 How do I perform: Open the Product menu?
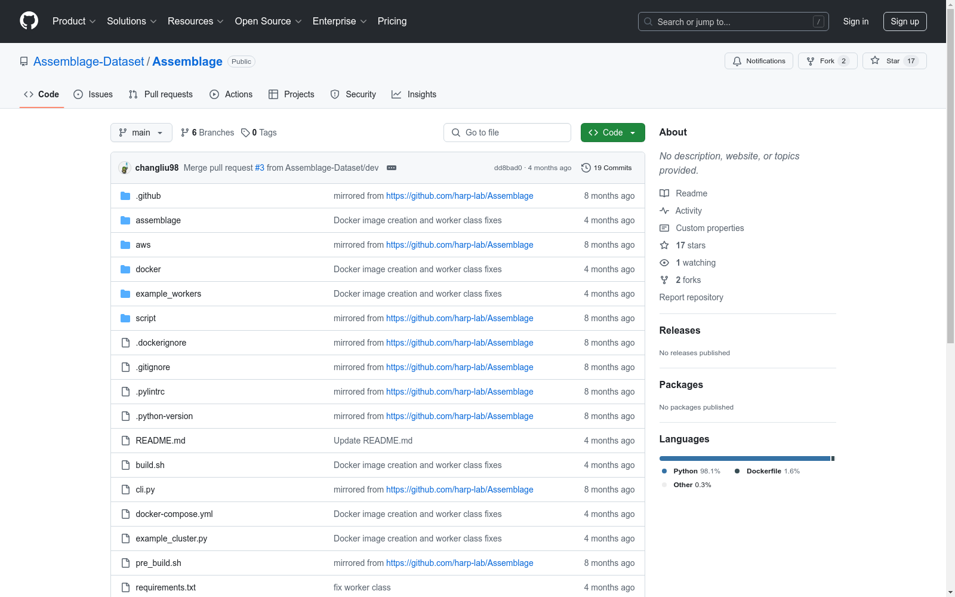pyautogui.click(x=74, y=21)
